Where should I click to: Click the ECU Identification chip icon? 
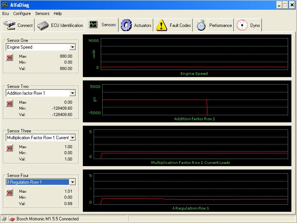point(43,25)
